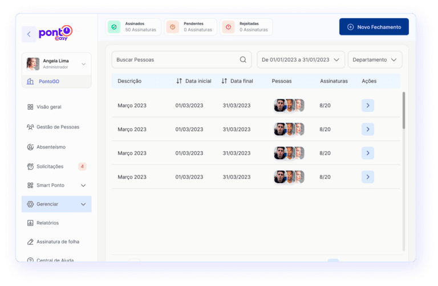Click the Novo Fechamento button
The image size is (438, 286).
point(374,27)
